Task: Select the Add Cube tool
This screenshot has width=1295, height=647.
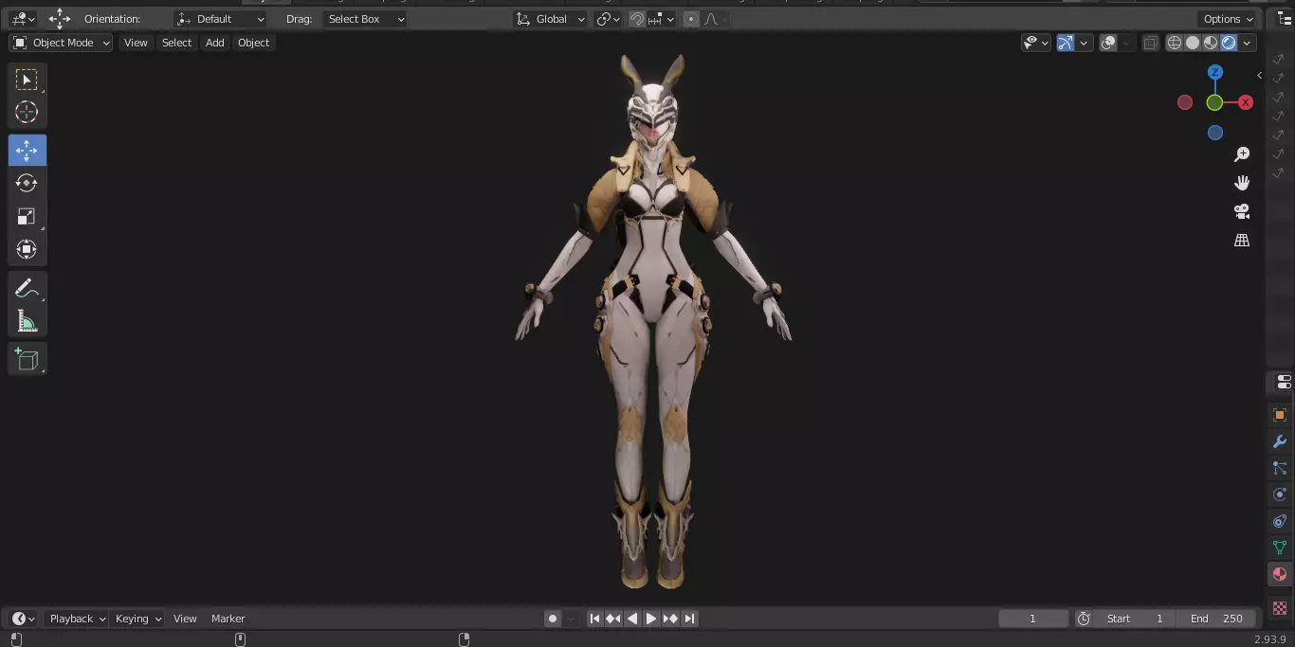Action: (27, 359)
